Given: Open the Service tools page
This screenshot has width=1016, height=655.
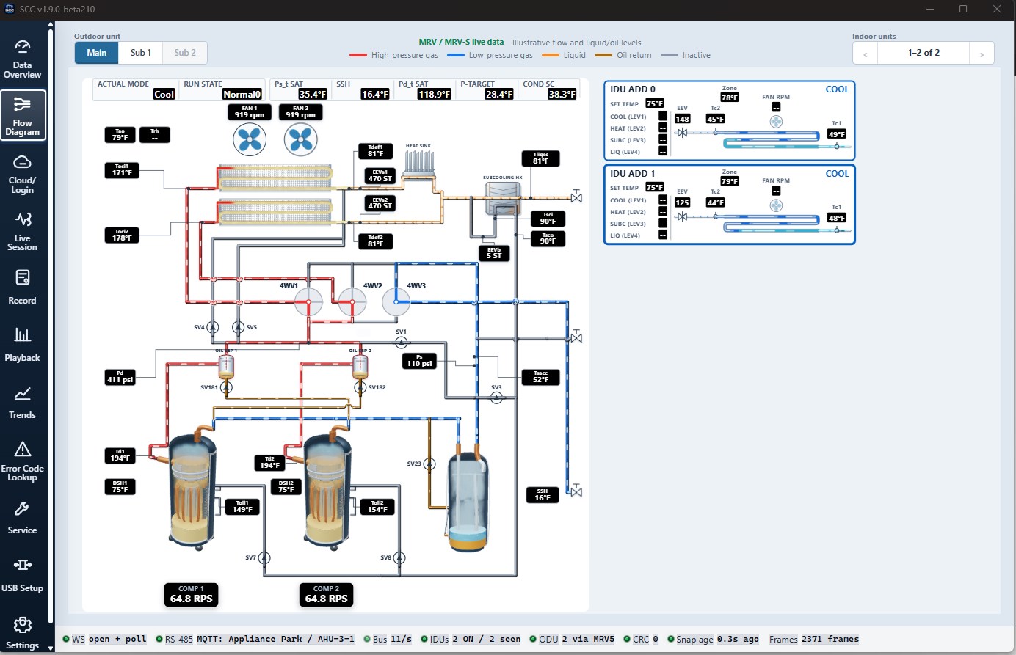Looking at the screenshot, I should click(23, 518).
